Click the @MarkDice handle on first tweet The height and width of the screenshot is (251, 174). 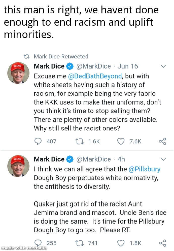(x=93, y=66)
